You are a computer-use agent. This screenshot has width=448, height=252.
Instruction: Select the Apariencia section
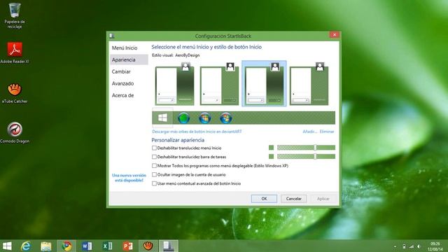(129, 59)
